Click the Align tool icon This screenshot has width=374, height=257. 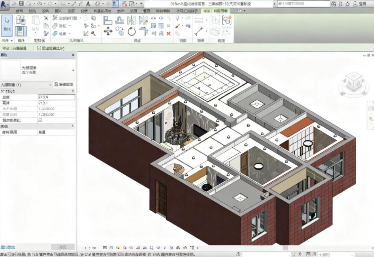click(108, 20)
